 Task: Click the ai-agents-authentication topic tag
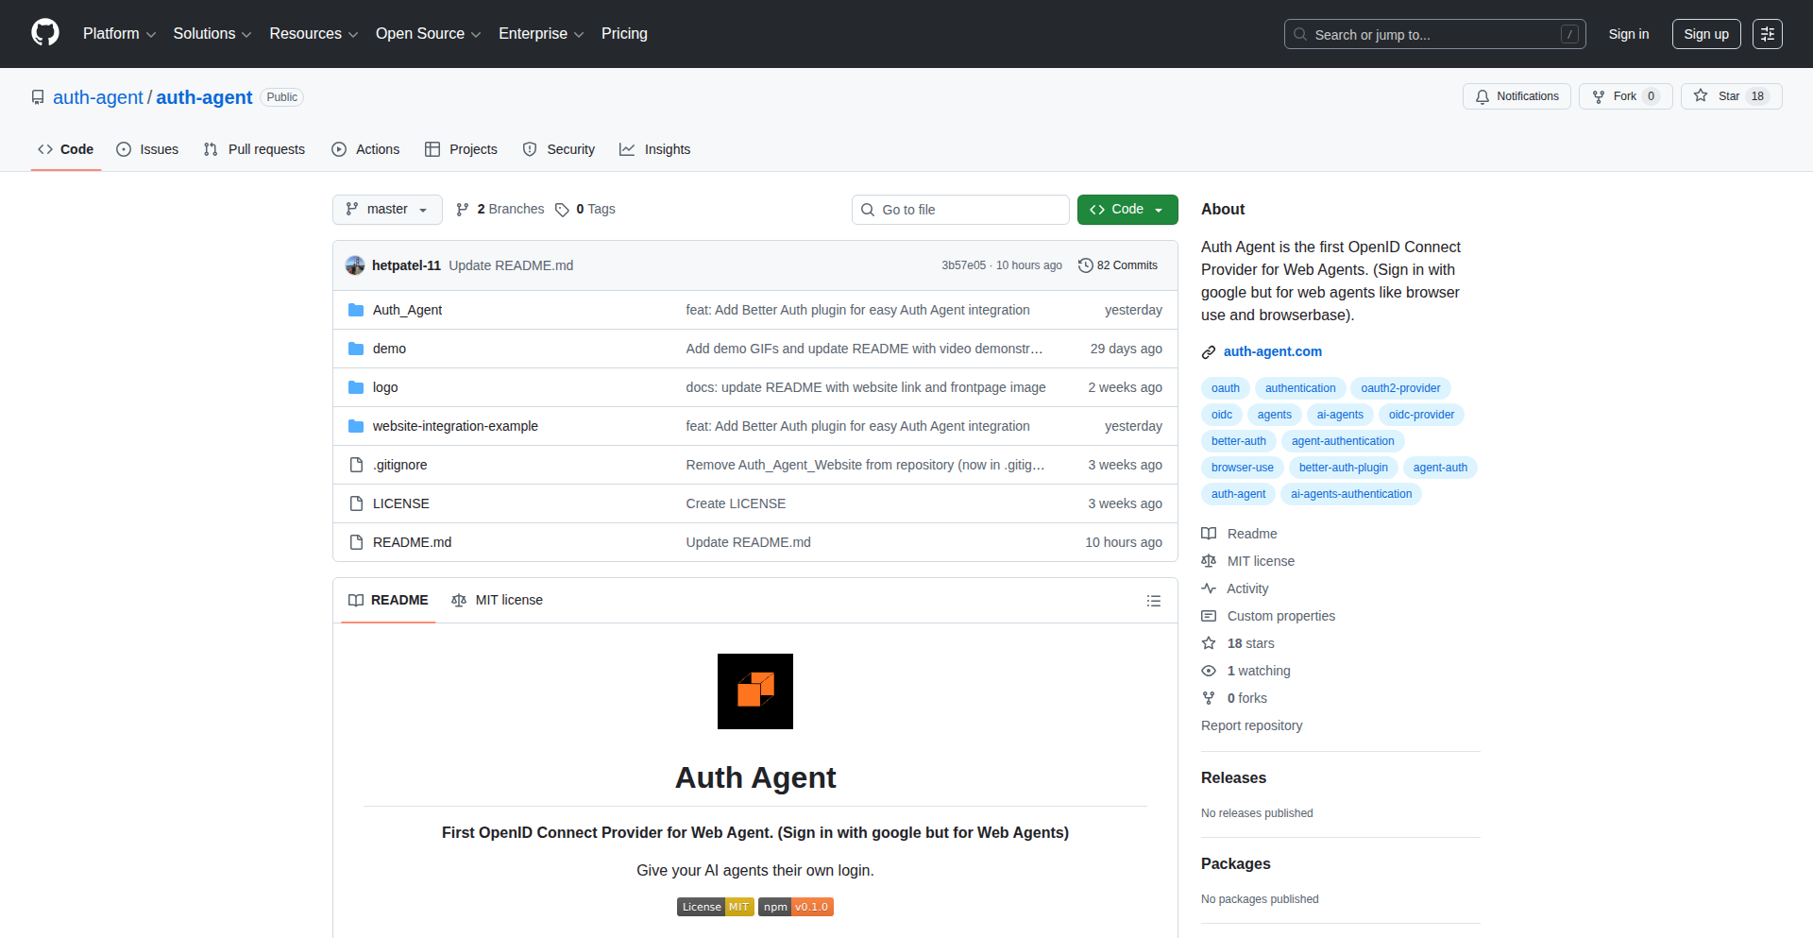pos(1351,494)
